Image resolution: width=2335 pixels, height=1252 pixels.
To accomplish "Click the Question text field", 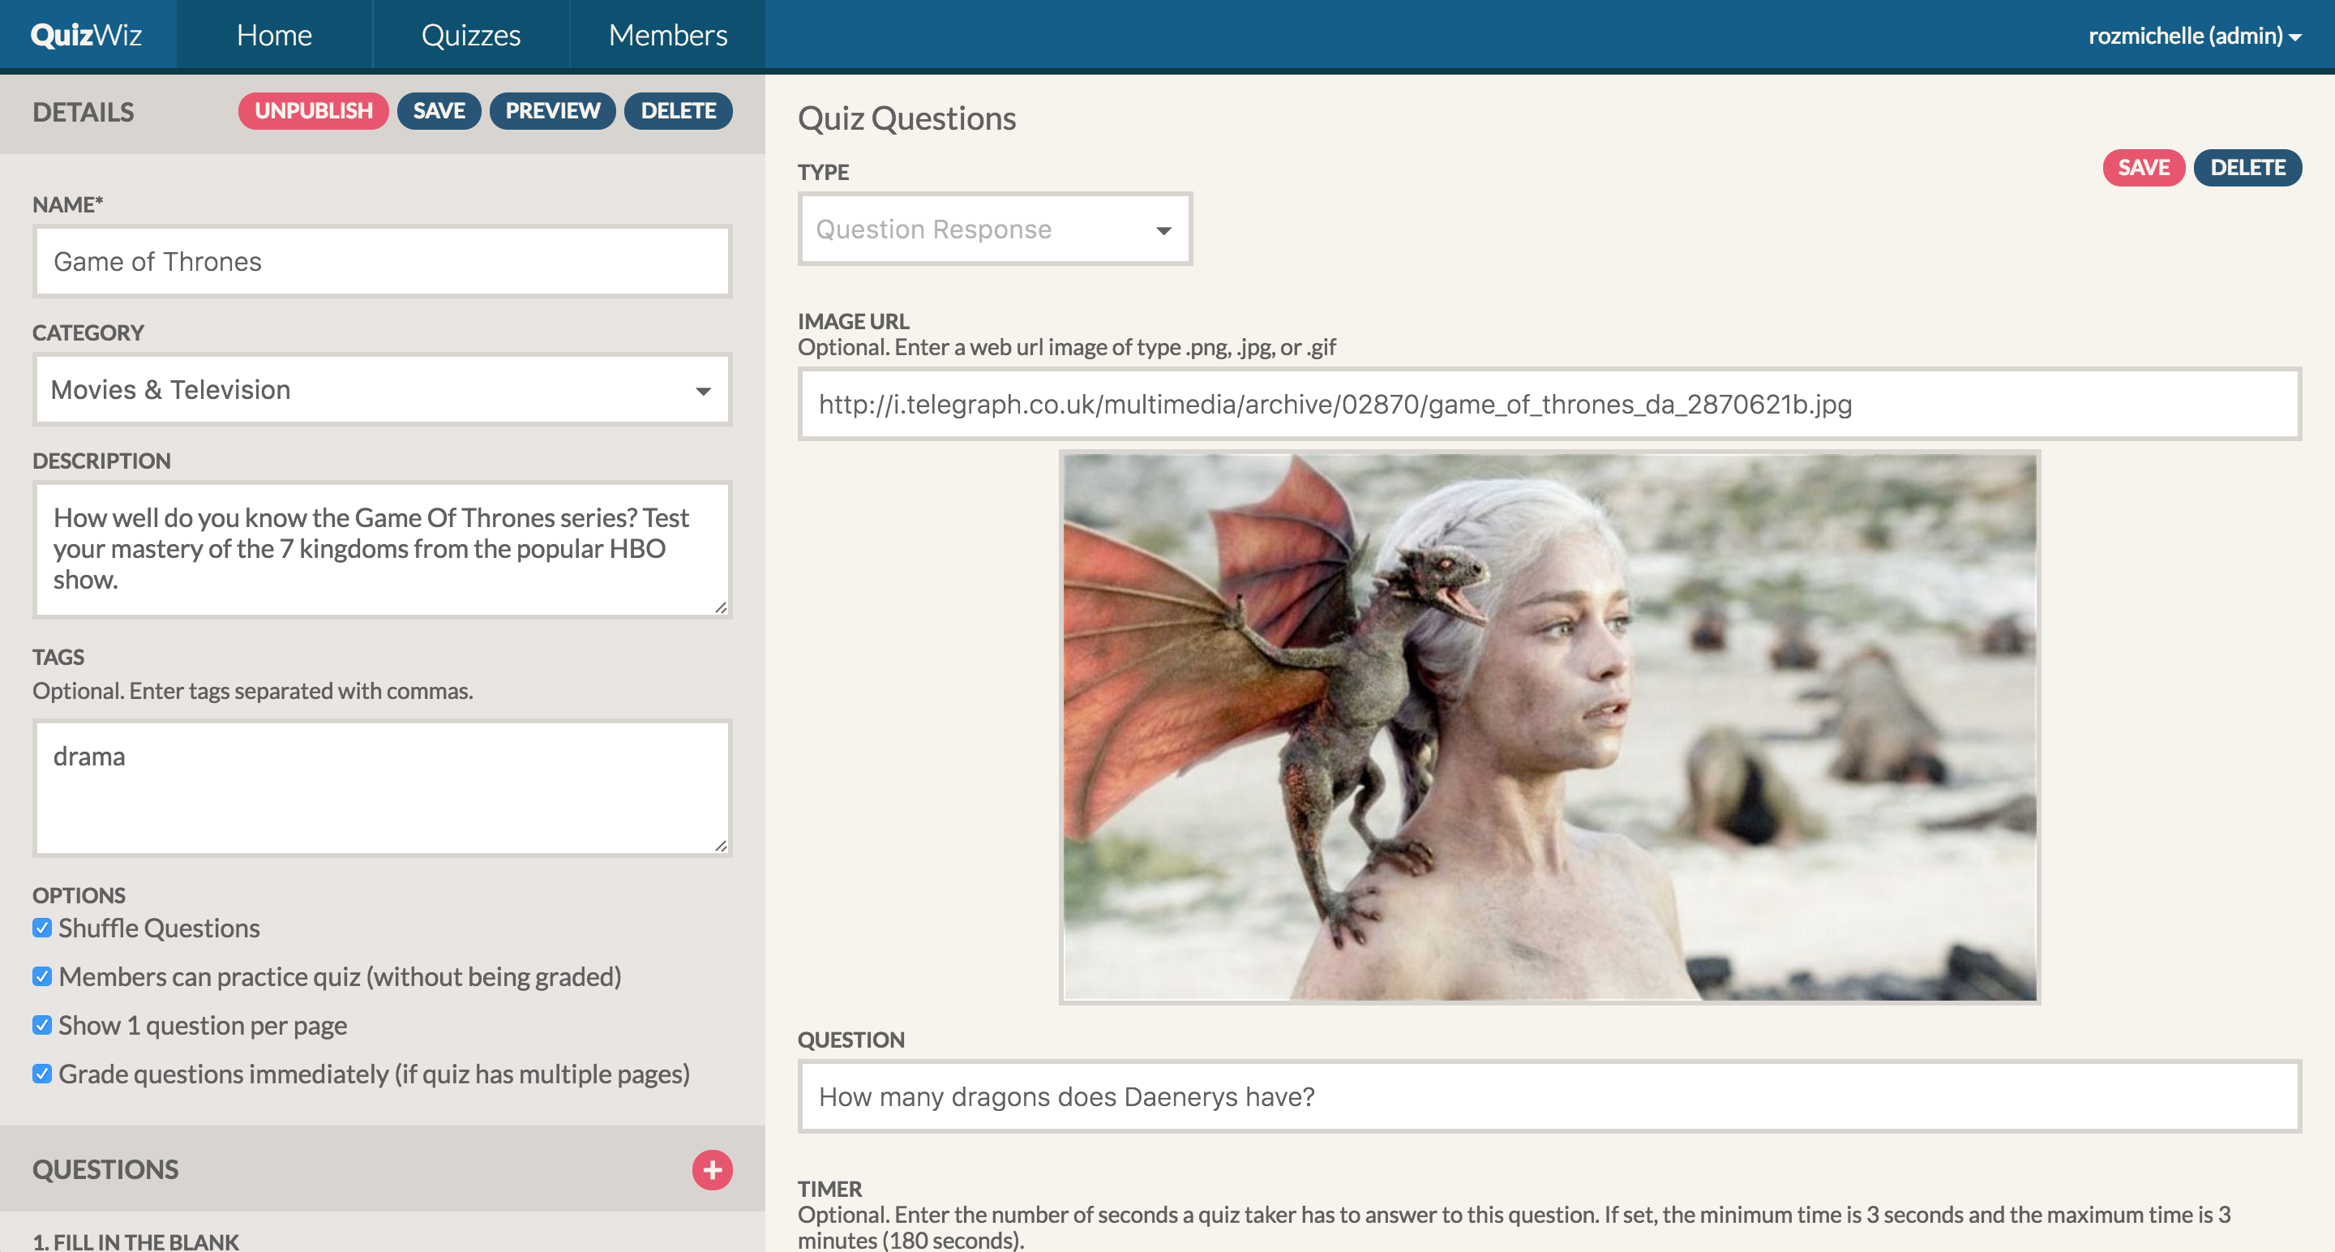I will pos(1549,1097).
